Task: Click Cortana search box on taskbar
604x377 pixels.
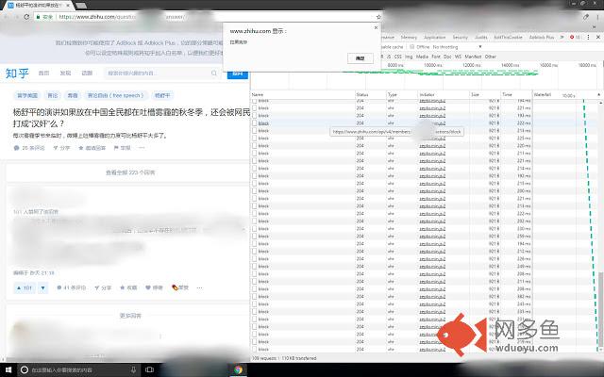Action: [79, 370]
